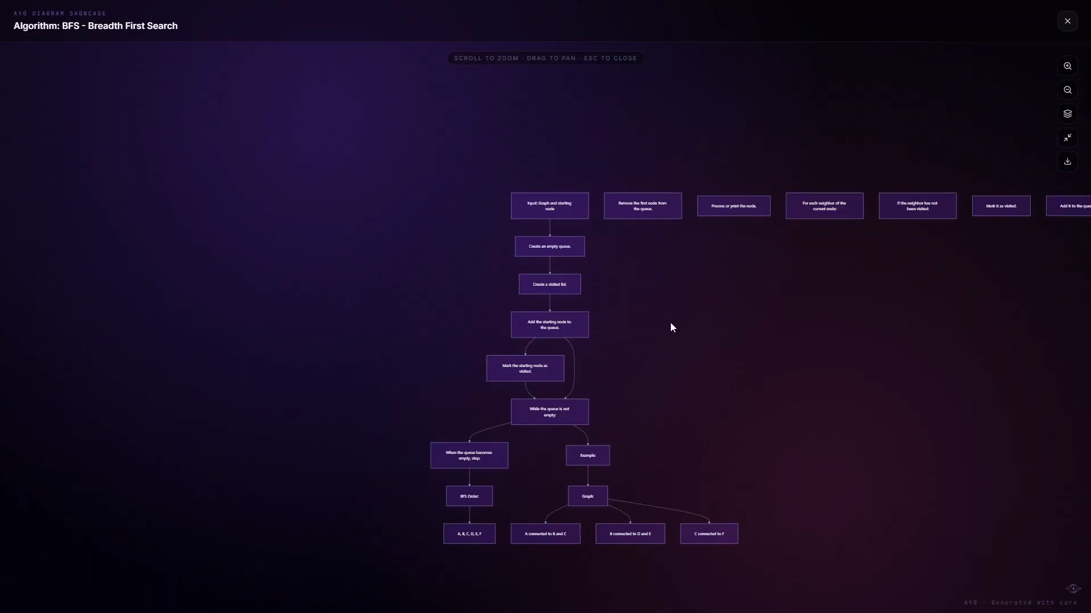Select the 'Example:' node
This screenshot has width=1091, height=613.
(588, 455)
